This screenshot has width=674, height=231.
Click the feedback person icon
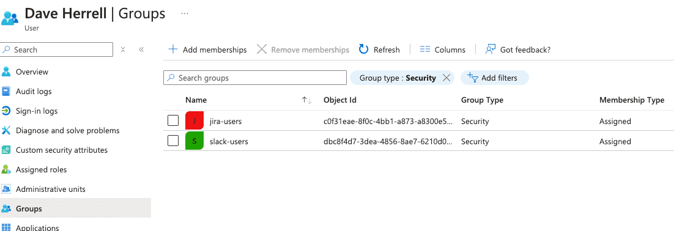pos(491,50)
